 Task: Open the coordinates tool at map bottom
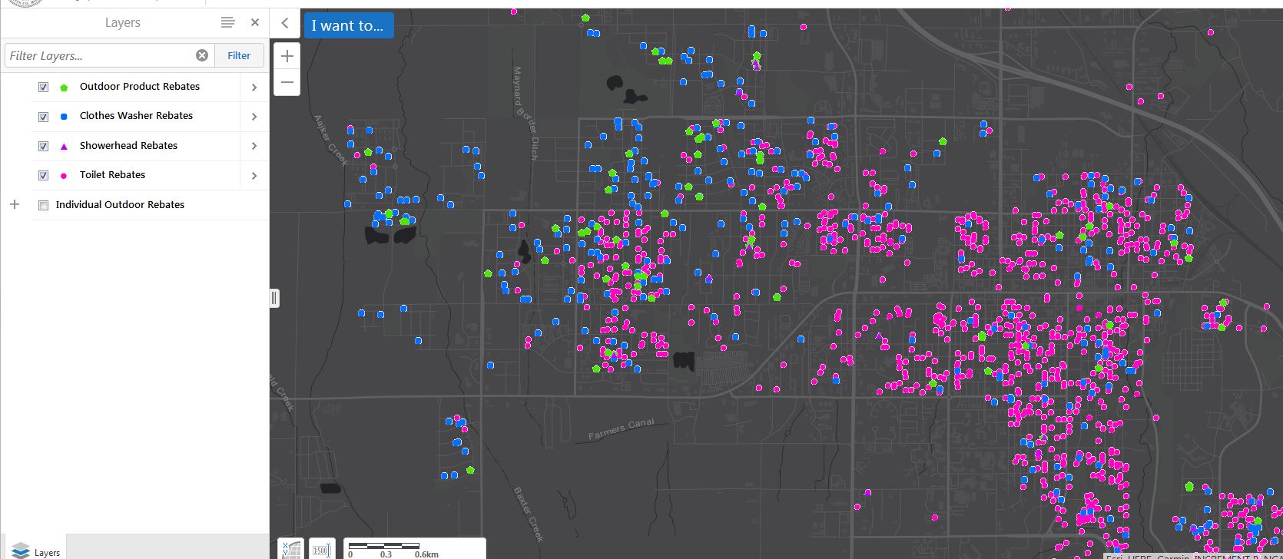tap(290, 549)
